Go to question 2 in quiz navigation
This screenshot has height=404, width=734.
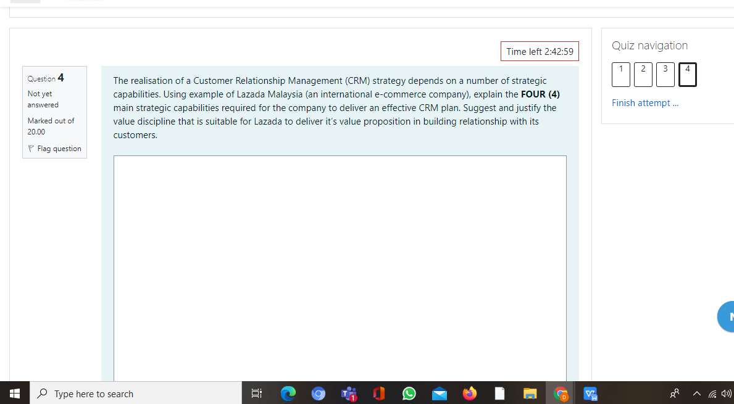pos(643,75)
